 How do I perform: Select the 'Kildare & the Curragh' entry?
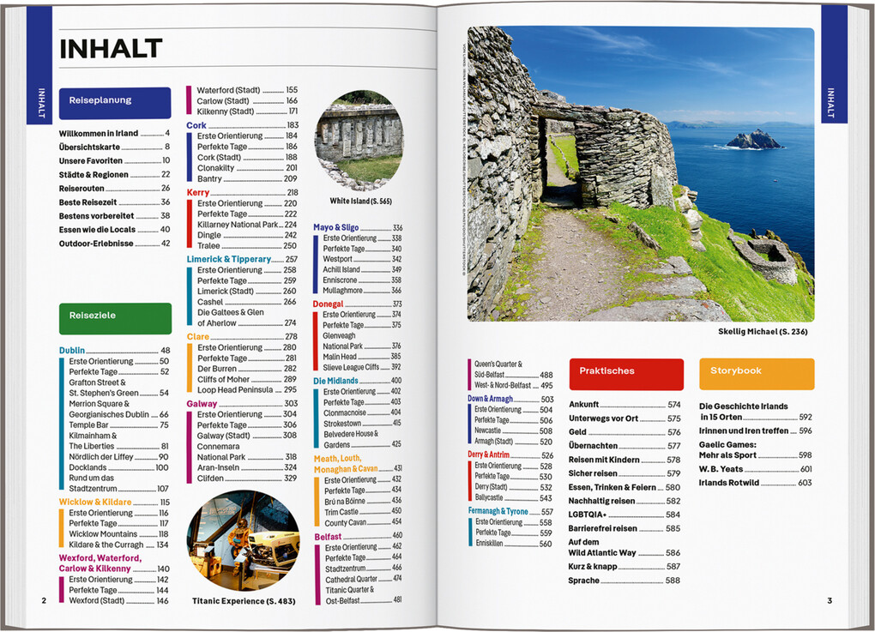[119, 545]
